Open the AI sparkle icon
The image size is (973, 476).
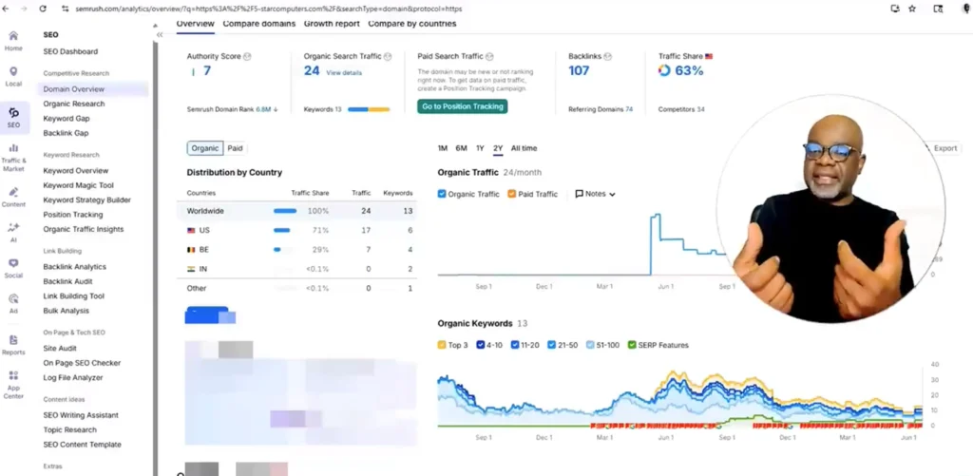pyautogui.click(x=13, y=230)
